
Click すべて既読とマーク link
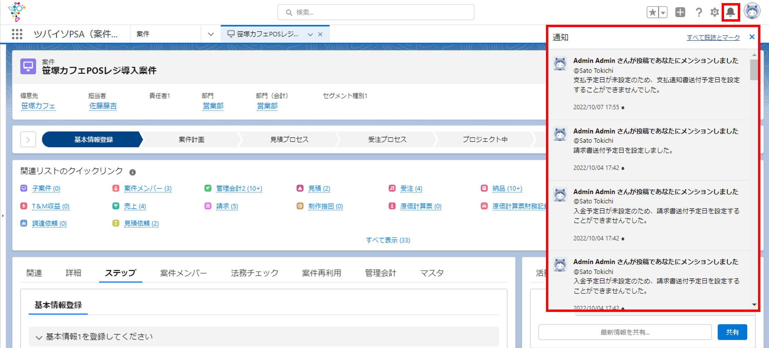pyautogui.click(x=713, y=37)
